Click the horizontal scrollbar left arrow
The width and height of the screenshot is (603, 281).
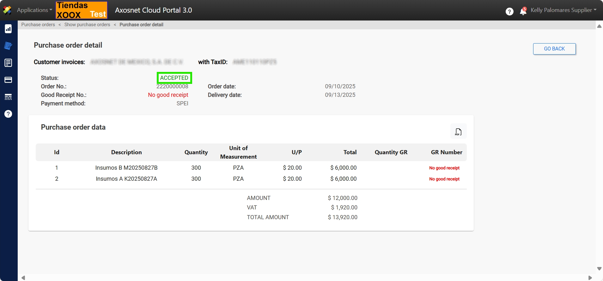coord(23,278)
